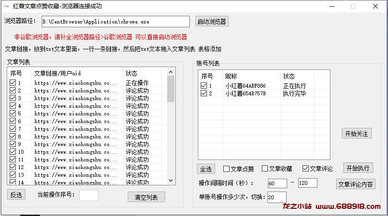Click 清空列表 to clear the list
Screen dimensions: 388x216
coord(146,197)
